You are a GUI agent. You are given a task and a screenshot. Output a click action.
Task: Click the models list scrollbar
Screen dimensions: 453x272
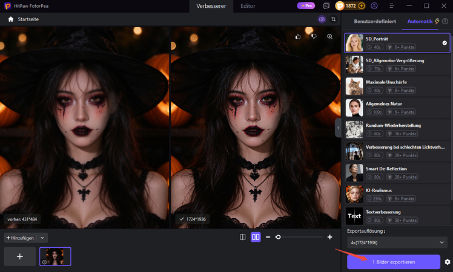(x=452, y=115)
